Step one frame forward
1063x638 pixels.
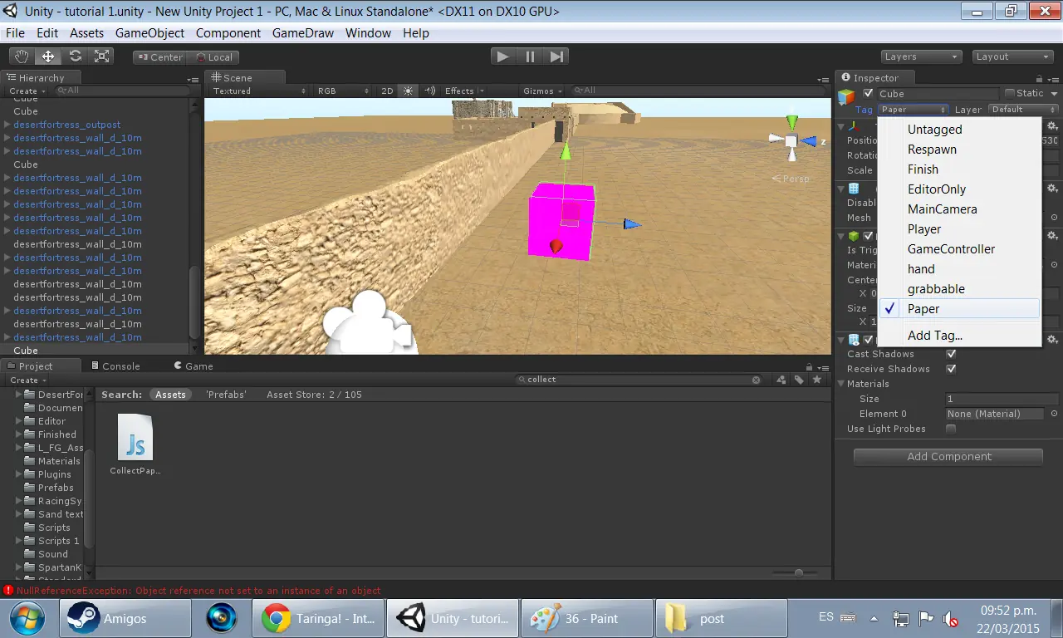(x=556, y=56)
